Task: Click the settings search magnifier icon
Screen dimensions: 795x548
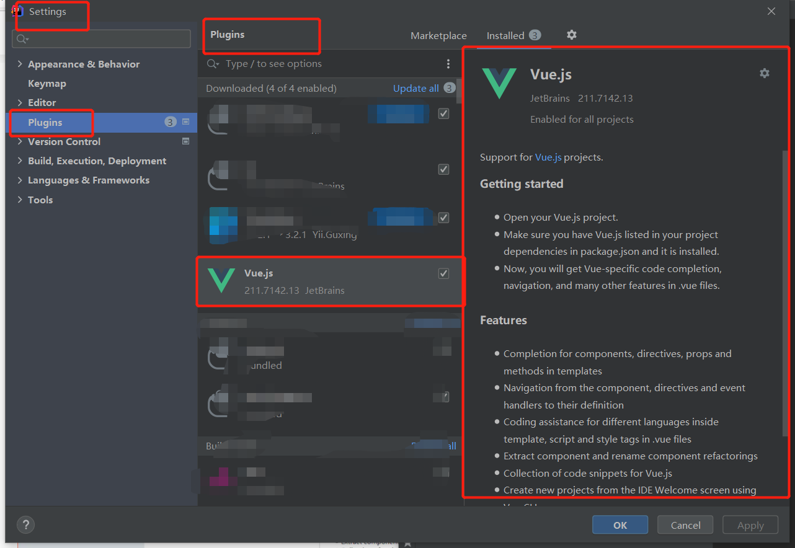Action: tap(22, 39)
